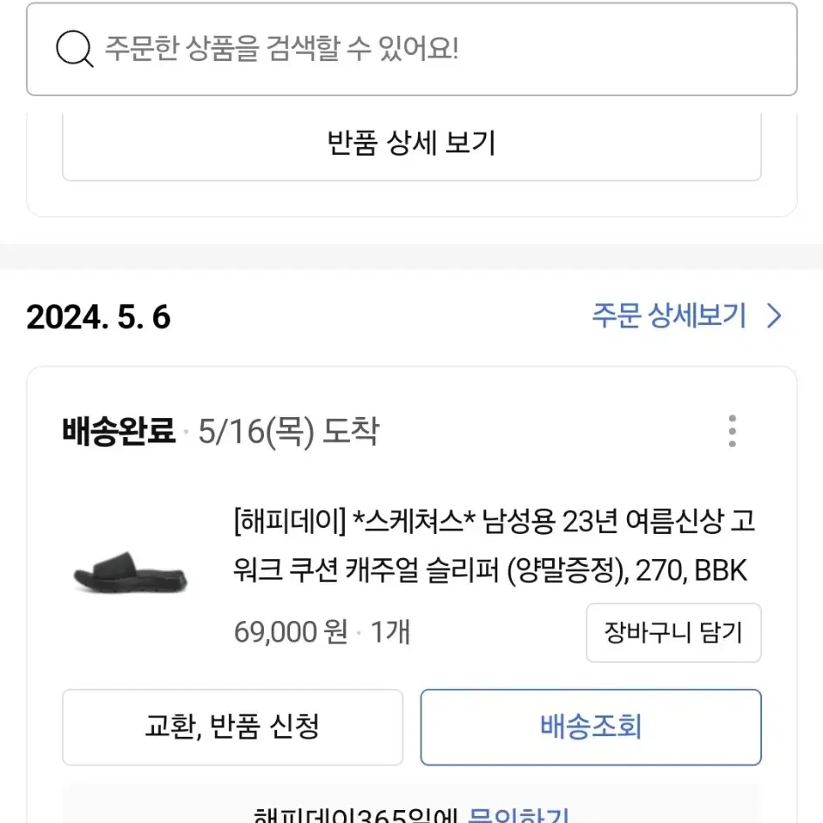This screenshot has height=823, width=823.
Task: Open the black slipper product thumbnail
Action: tap(131, 573)
